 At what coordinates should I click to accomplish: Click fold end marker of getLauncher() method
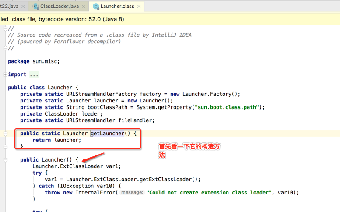(x=5, y=147)
